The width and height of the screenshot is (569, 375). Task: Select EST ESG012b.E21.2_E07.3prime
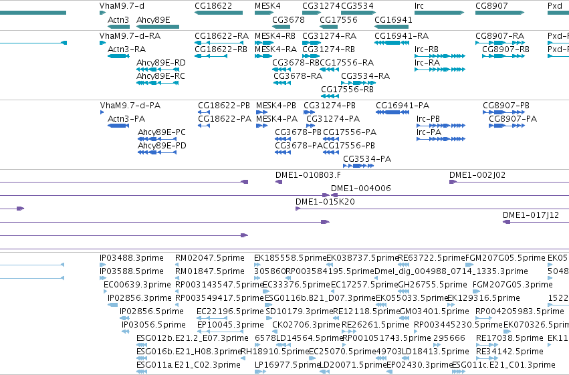tap(142, 345)
